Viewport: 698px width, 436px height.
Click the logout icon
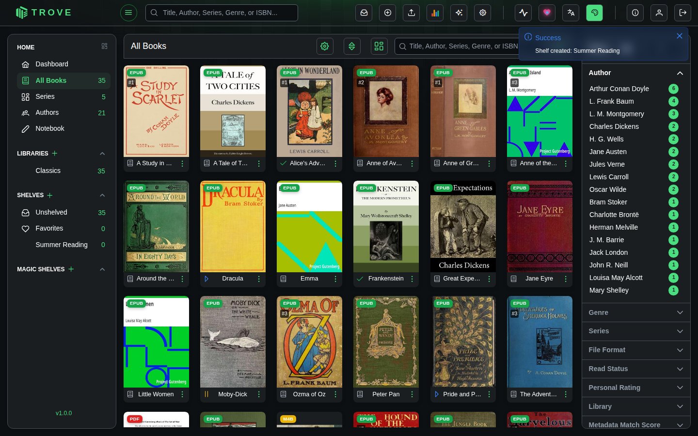coord(683,13)
